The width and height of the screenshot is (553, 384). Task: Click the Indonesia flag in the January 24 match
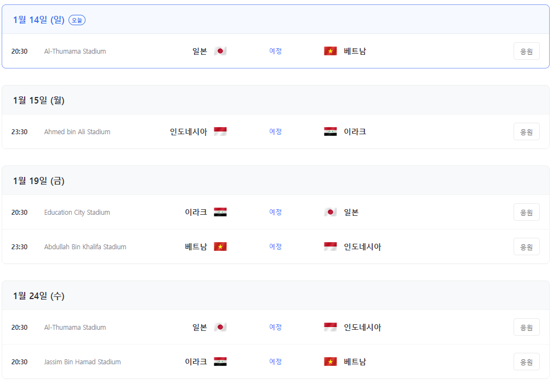click(330, 327)
